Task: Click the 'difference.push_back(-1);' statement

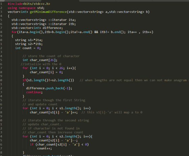Action: (49, 88)
